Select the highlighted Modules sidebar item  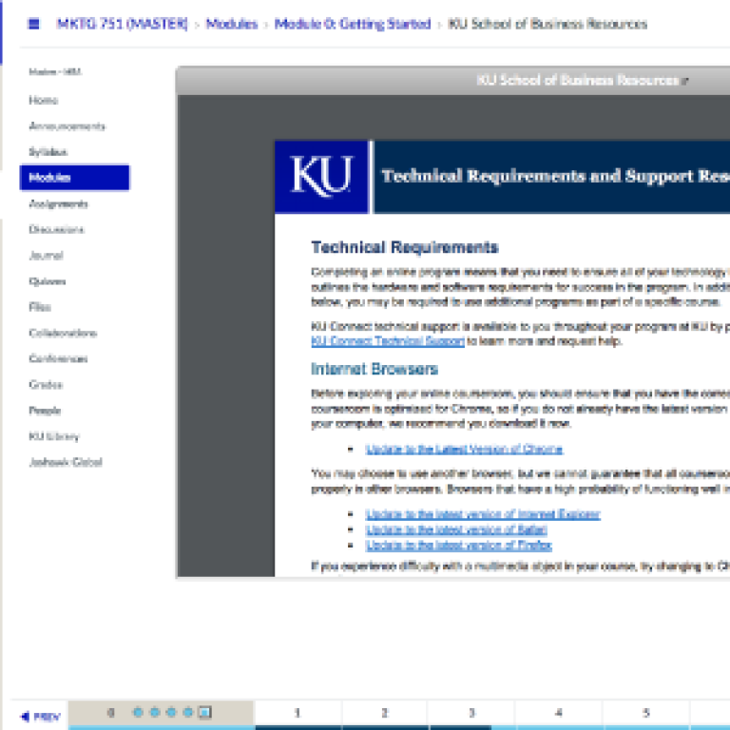[74, 178]
